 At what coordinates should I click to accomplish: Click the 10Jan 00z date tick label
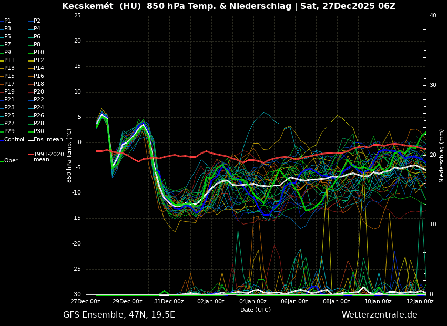click(x=378, y=301)
